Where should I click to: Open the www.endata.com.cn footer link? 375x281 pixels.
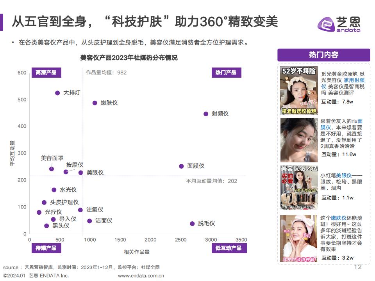coord(141,276)
